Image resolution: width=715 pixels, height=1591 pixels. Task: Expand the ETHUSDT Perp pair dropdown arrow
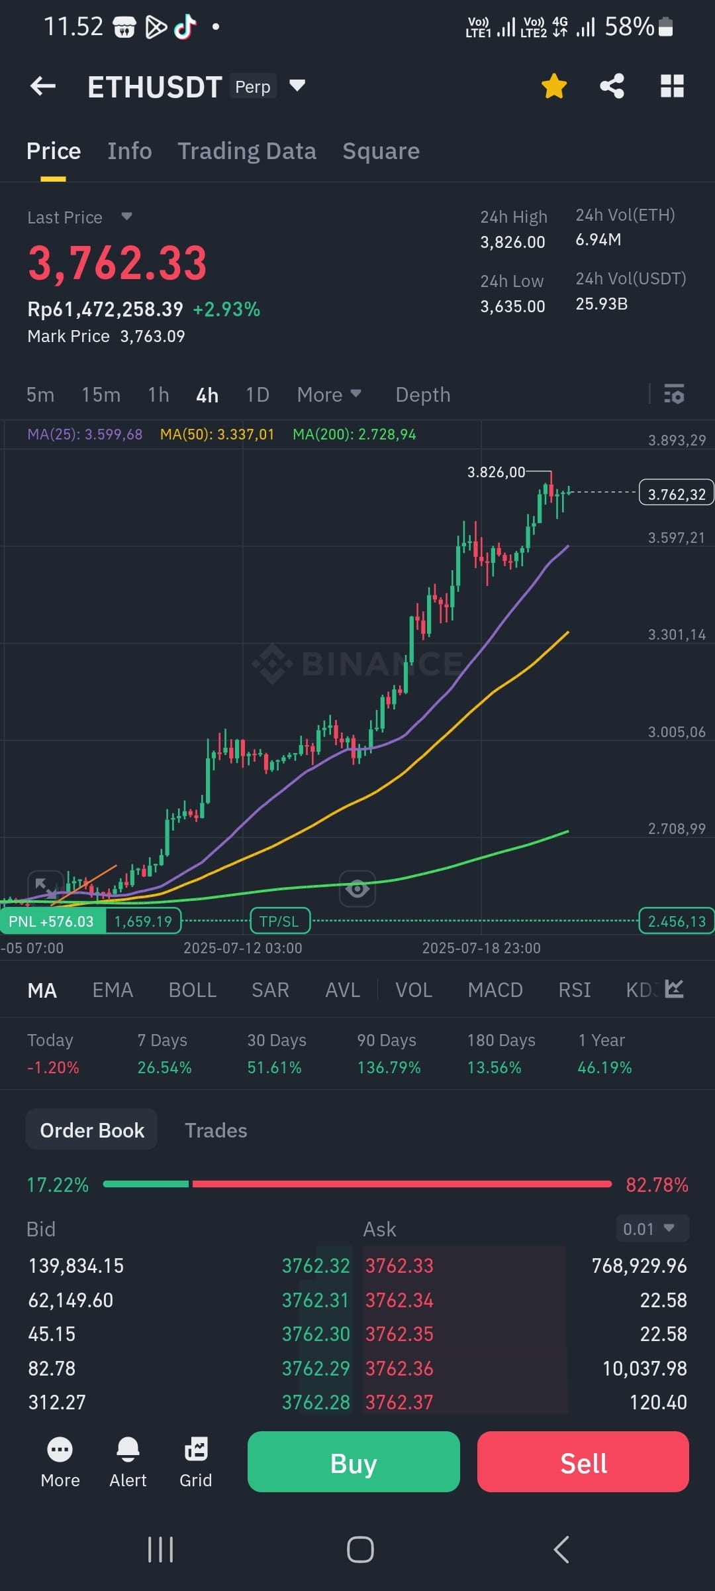(297, 86)
